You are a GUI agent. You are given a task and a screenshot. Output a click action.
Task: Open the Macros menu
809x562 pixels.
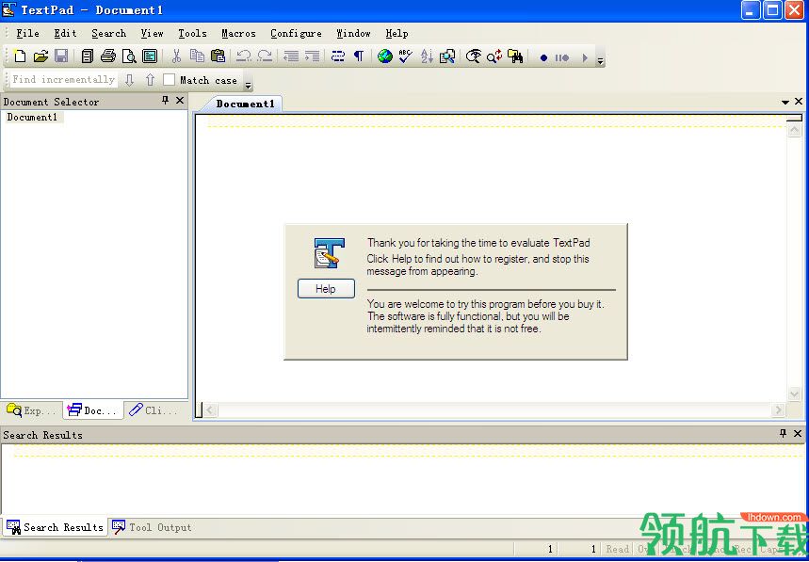coord(238,34)
